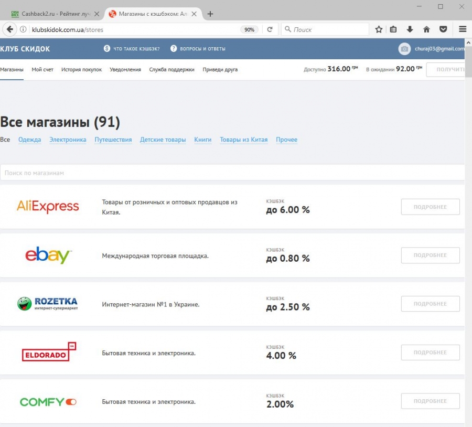The image size is (472, 427).
Task: Save the page to Pocket icon
Action: point(443,29)
